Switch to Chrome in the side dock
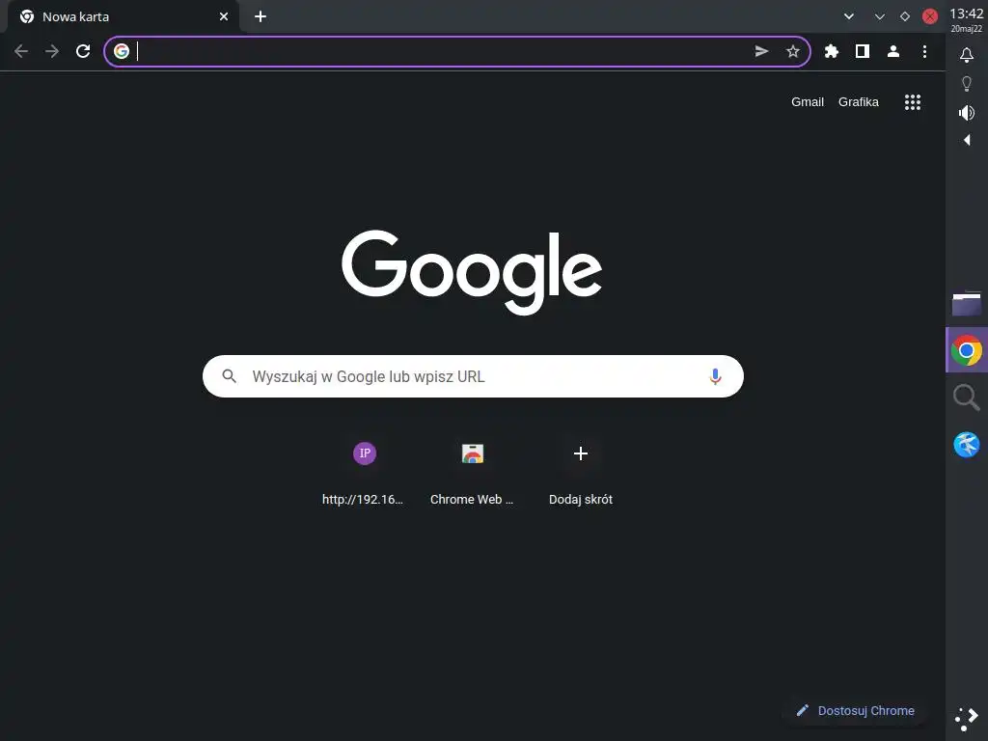 (967, 350)
